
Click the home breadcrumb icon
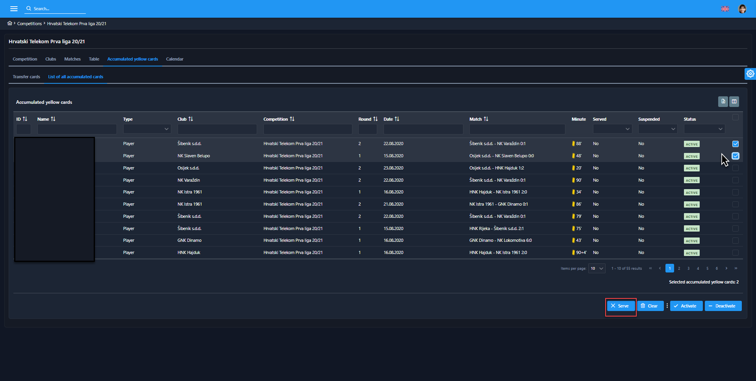[10, 23]
